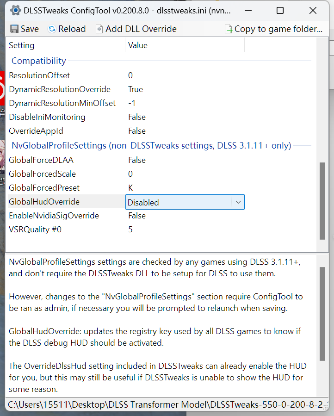Toggle GlobalForceDLAA False value
Screen dimensions: 334x416
[137, 160]
